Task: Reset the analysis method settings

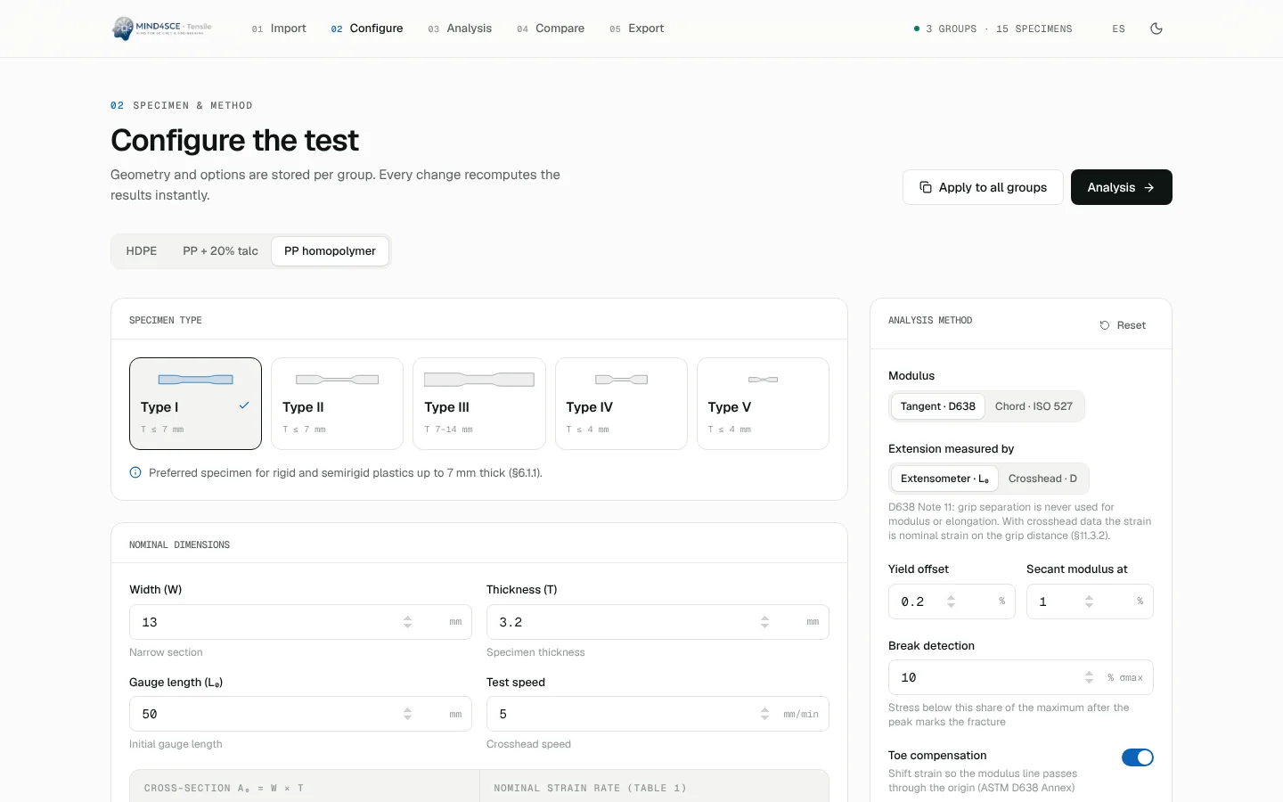Action: point(1123,325)
